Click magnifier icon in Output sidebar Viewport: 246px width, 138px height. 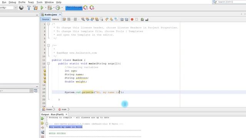43,132
